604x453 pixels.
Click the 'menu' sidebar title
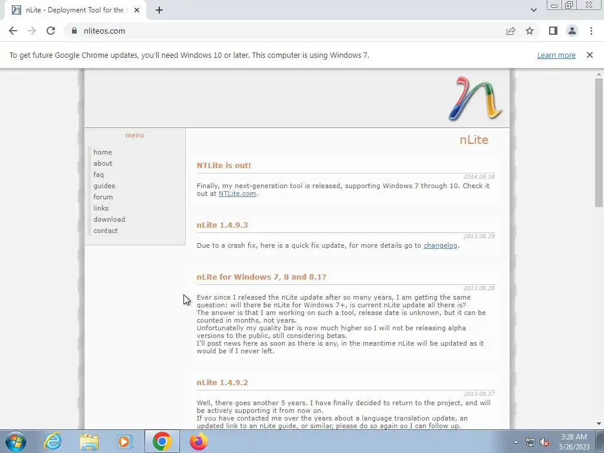134,135
